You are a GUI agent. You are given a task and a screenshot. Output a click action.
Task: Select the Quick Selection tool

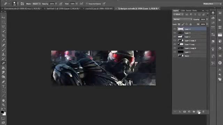click(3, 31)
